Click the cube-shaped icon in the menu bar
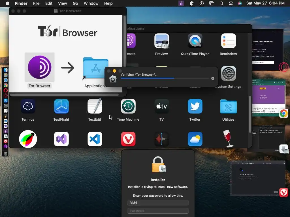Screen dimensions: 290x217 [192, 3]
